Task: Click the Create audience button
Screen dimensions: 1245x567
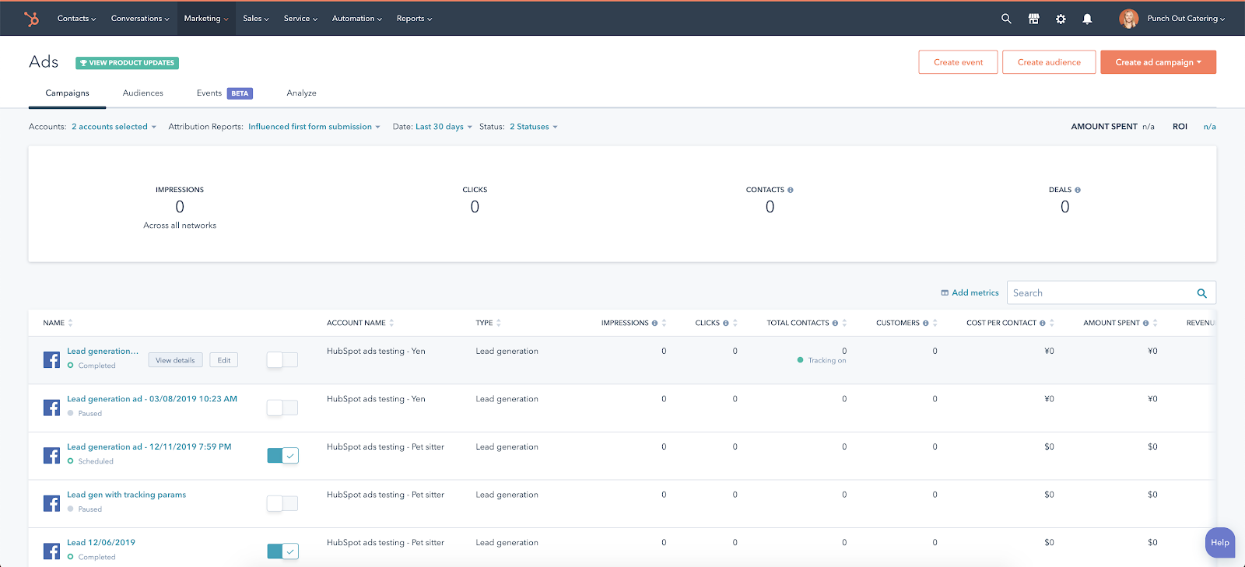Action: pyautogui.click(x=1049, y=62)
